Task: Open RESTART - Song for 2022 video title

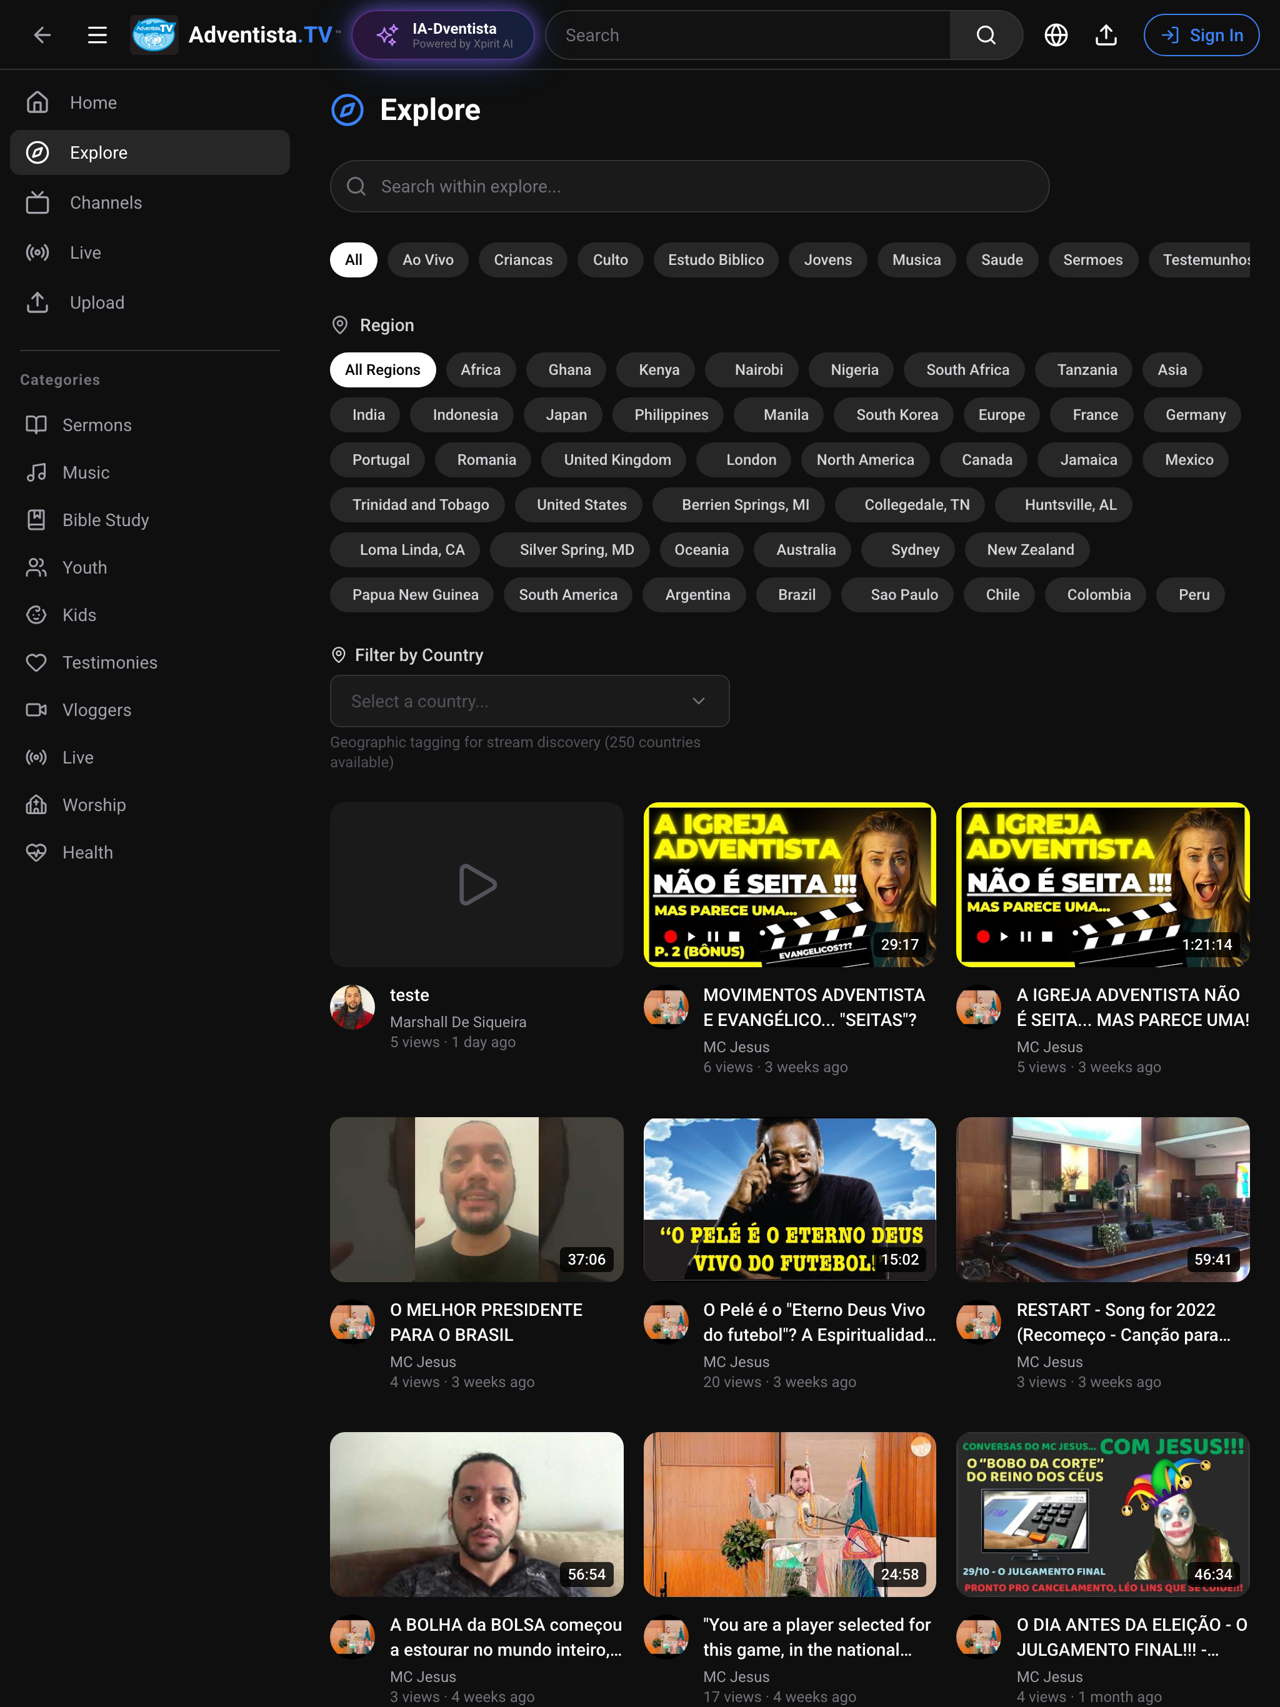Action: coord(1123,1323)
